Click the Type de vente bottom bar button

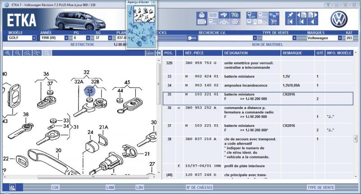[x=321, y=187]
